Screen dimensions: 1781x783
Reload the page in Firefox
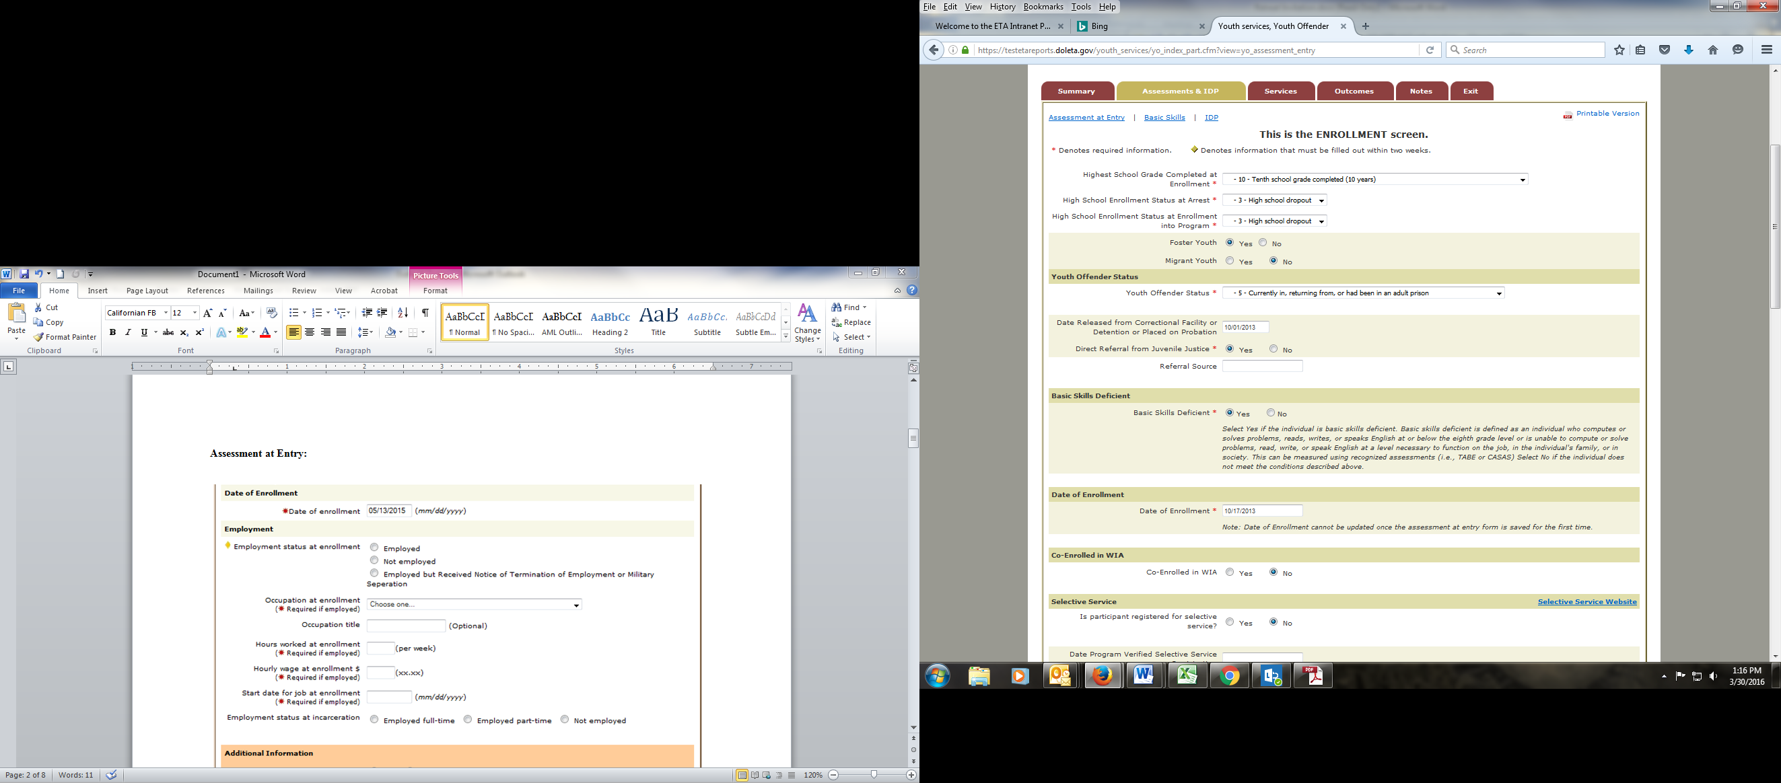click(x=1430, y=50)
